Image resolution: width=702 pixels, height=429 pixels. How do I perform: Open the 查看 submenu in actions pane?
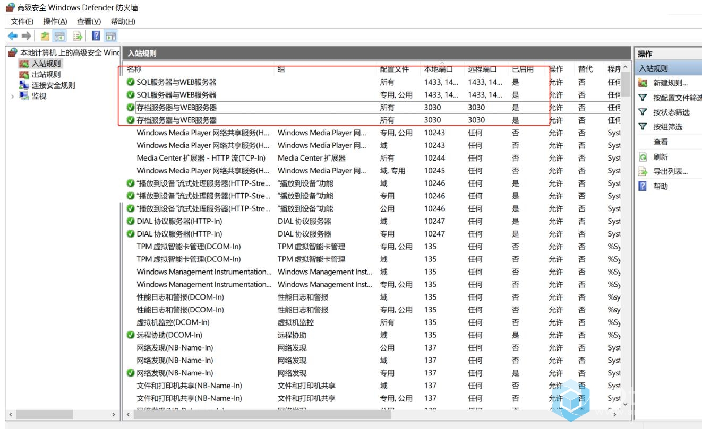coord(661,142)
